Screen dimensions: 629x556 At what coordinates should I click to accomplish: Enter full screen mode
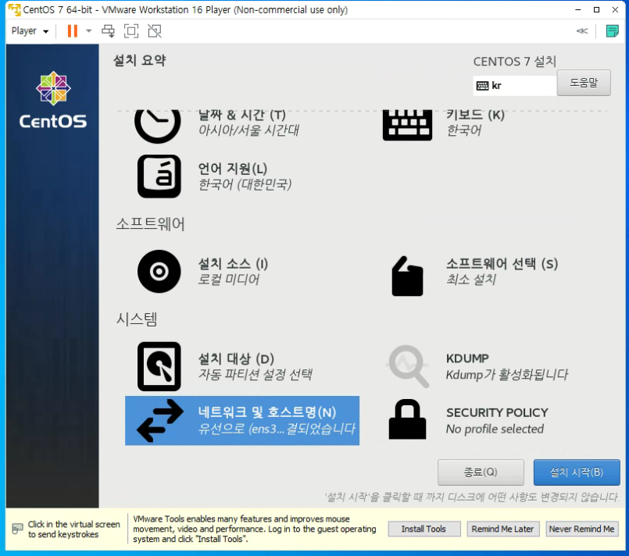pos(131,31)
